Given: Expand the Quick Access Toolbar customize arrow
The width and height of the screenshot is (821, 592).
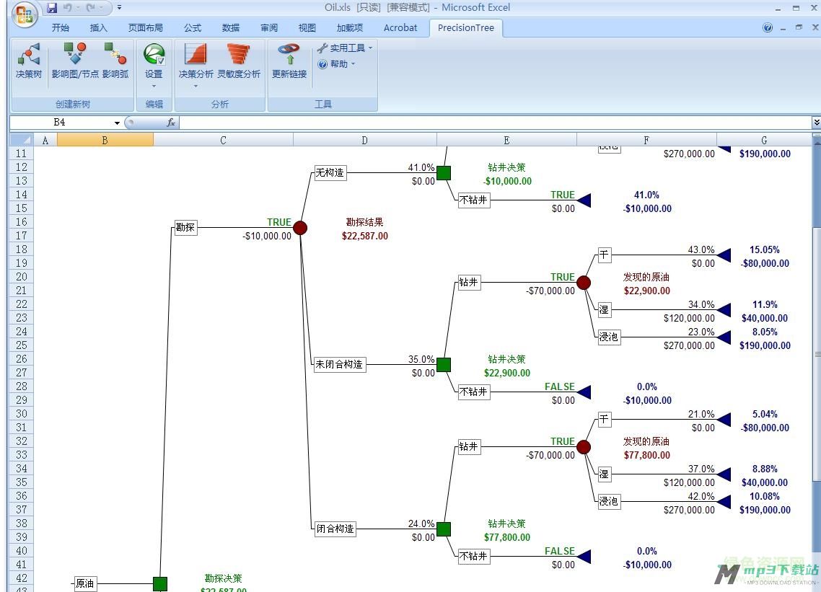Looking at the screenshot, I should click(118, 7).
